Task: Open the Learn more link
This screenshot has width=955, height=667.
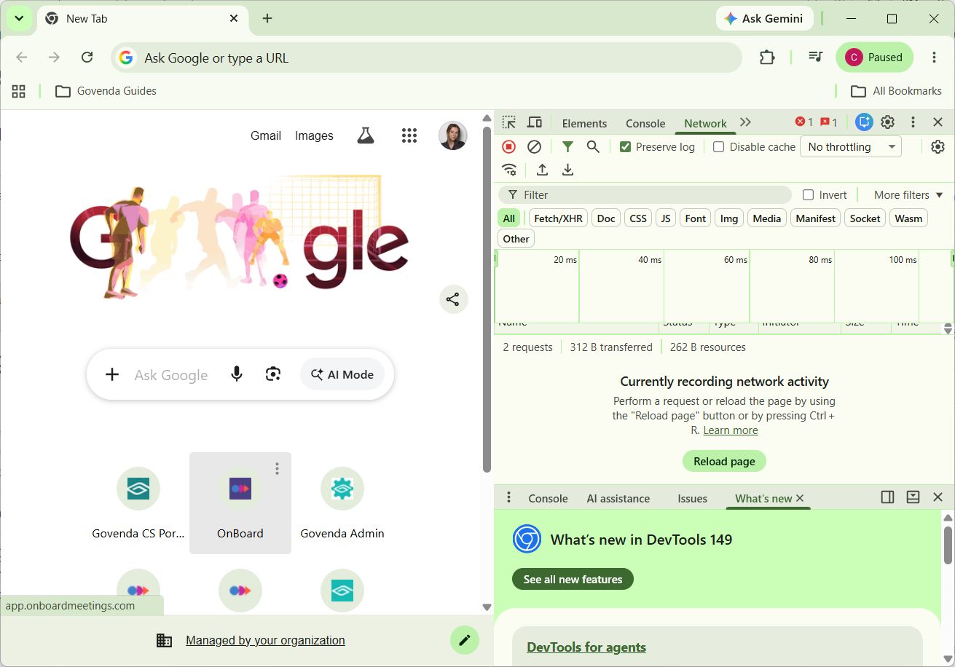Action: pyautogui.click(x=731, y=430)
